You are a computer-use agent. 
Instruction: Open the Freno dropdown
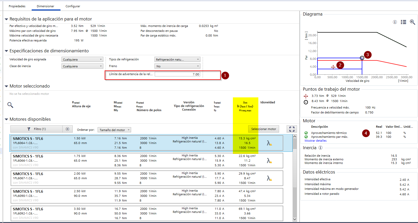click(x=177, y=66)
